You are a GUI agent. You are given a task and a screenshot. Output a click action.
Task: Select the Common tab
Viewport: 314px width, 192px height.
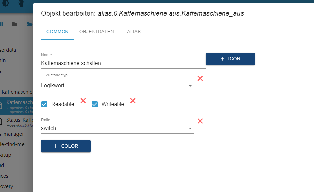point(58,32)
